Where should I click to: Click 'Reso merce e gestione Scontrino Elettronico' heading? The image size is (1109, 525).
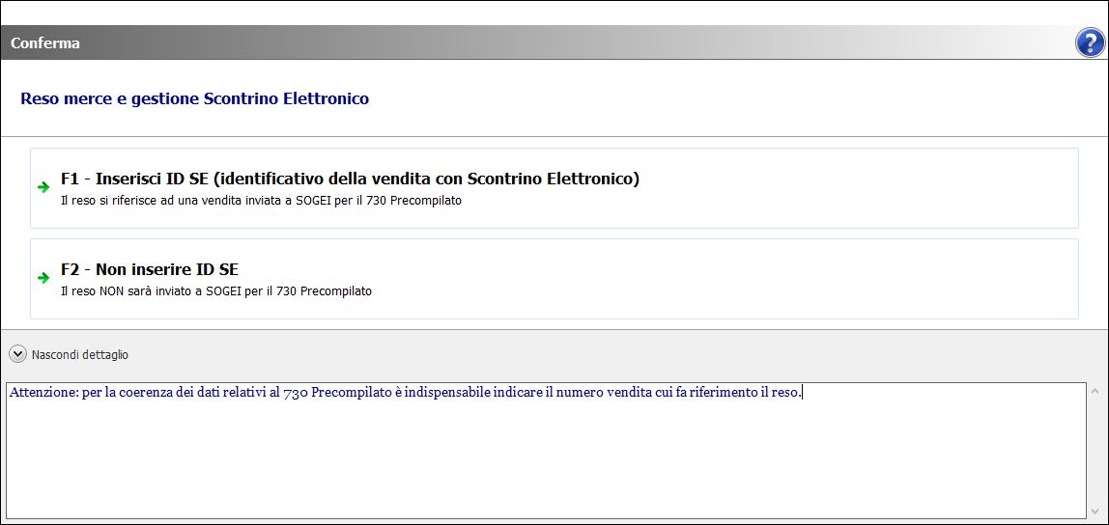[x=194, y=98]
